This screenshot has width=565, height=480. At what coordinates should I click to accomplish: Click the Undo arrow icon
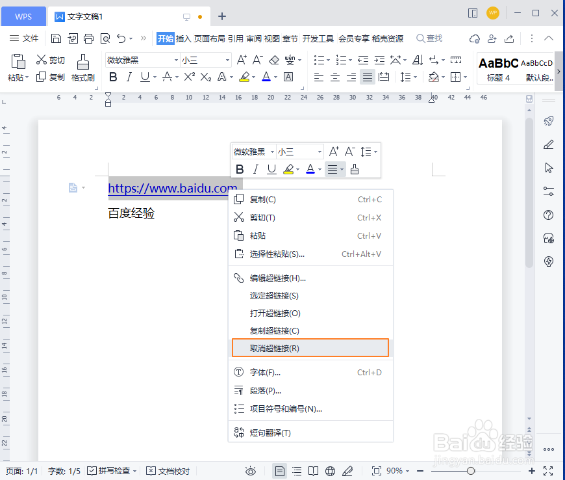pos(121,38)
